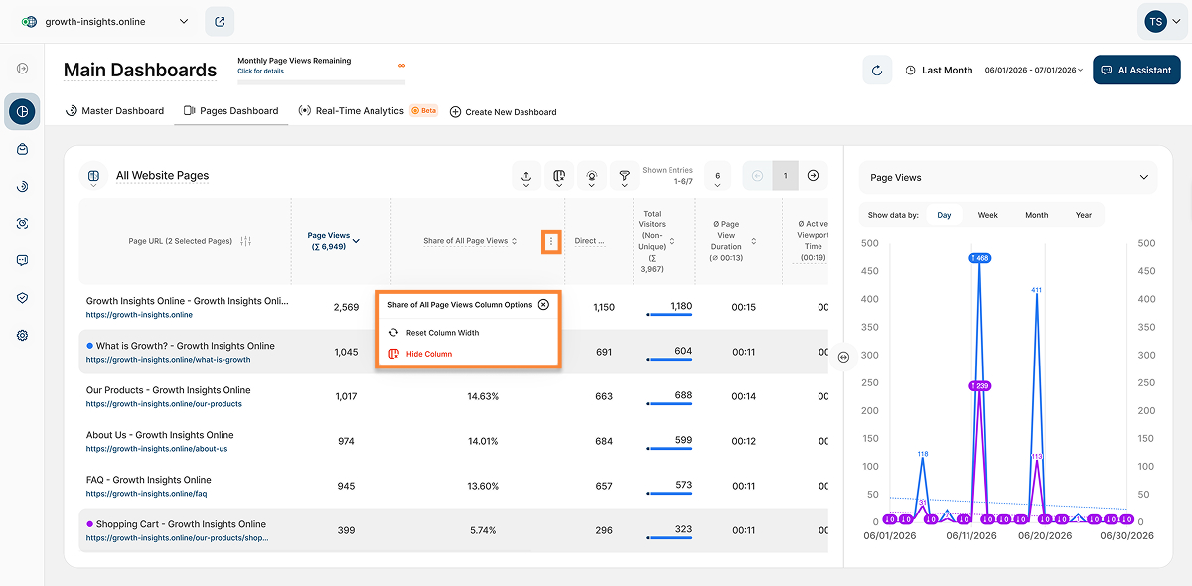Screen dimensions: 1192x586
Task: Select the Month data grouping
Action: tap(1036, 215)
